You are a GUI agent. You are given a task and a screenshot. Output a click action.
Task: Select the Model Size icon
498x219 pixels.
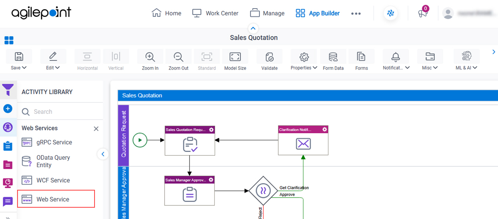coord(235,57)
